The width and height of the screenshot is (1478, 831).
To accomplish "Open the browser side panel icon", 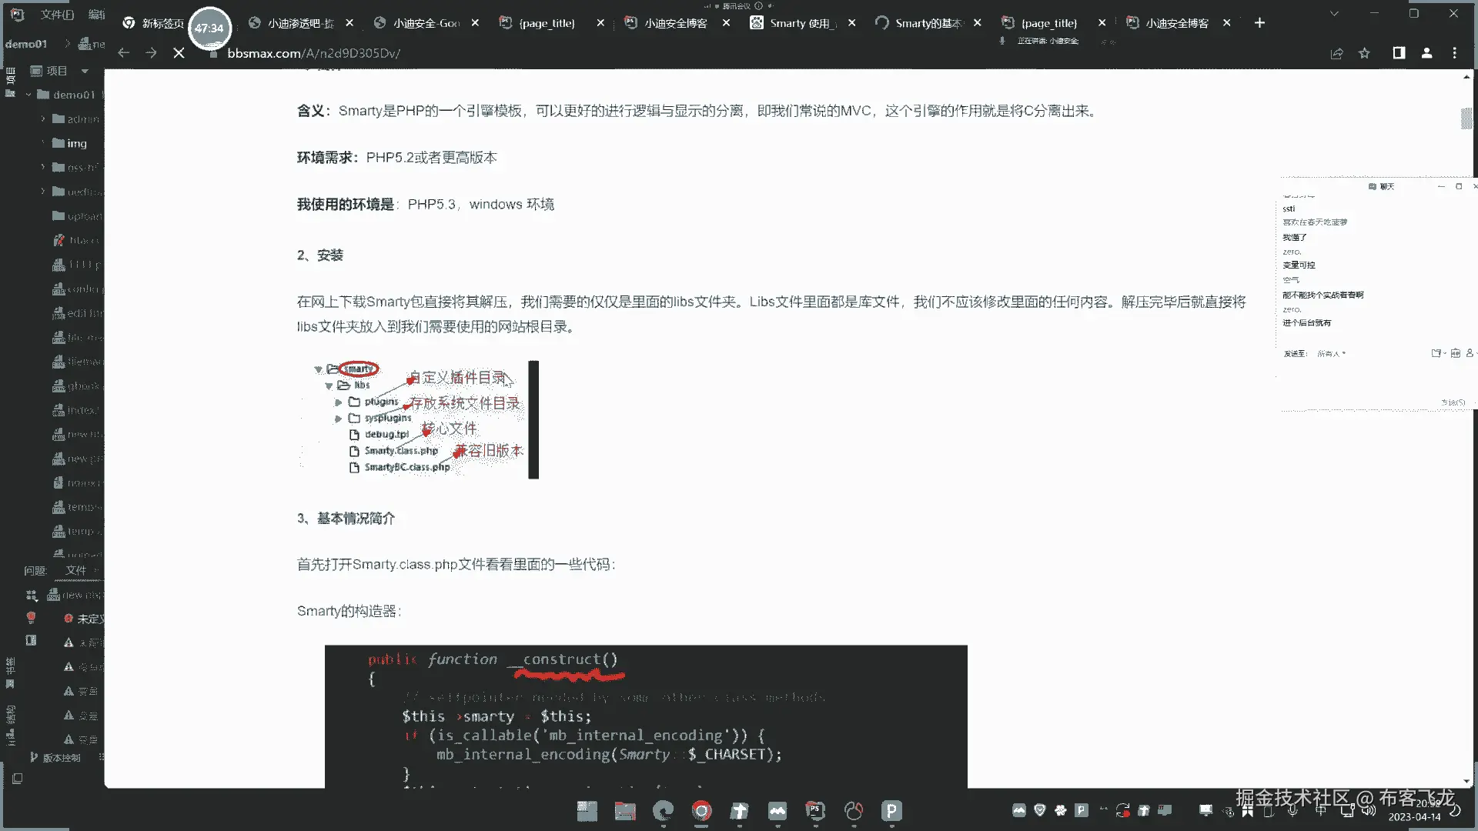I will click(1399, 53).
